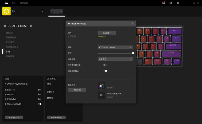
Task: Expand the 默认 profile dropdown chevron
Action: pos(42,11)
